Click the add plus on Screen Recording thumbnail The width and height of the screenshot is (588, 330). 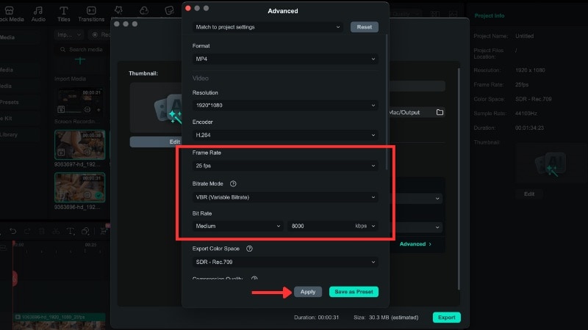coord(98,110)
